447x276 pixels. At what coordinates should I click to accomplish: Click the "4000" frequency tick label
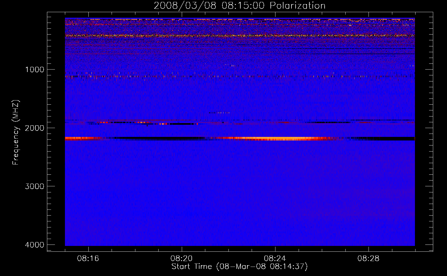point(35,245)
